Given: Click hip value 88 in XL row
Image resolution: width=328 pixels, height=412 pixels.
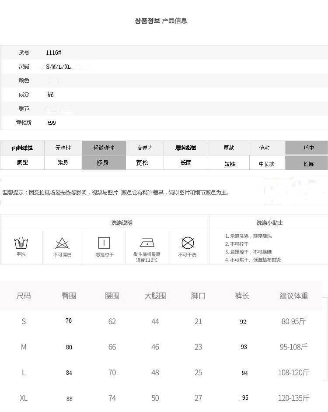Looking at the screenshot, I should (69, 399).
